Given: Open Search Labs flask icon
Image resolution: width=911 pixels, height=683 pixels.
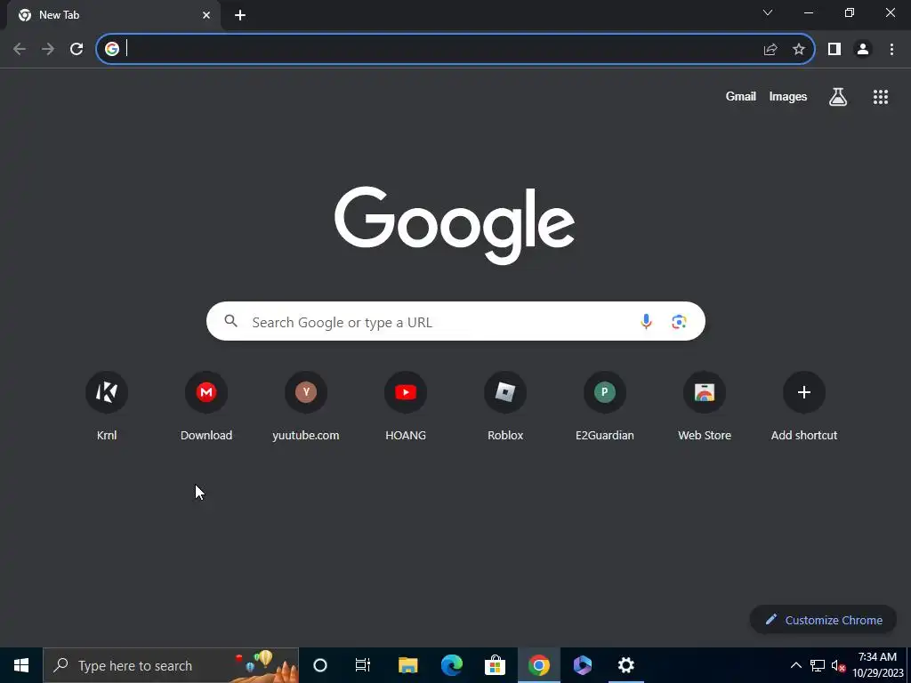Looking at the screenshot, I should [838, 97].
